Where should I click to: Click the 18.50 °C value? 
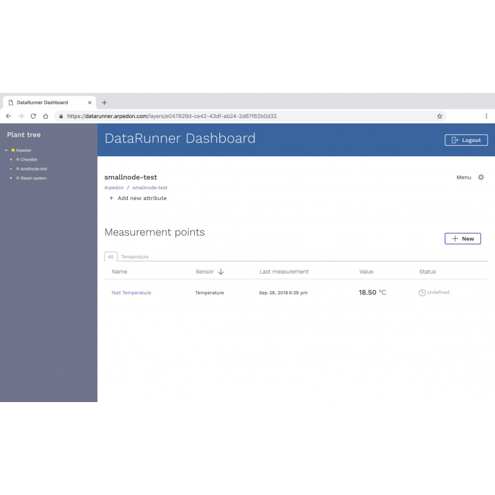(x=372, y=292)
